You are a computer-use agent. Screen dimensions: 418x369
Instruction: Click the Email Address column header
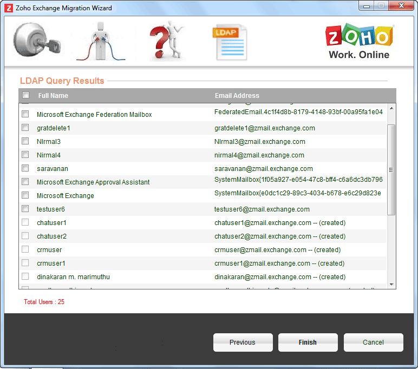tap(237, 96)
